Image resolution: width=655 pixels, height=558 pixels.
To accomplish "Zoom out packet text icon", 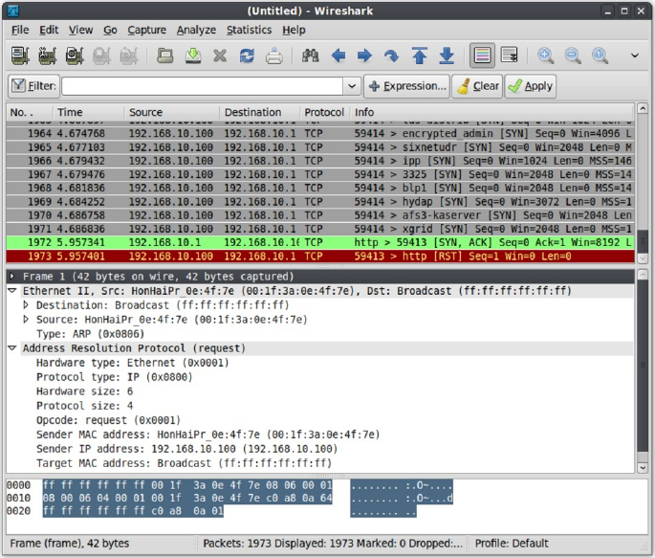I will pyautogui.click(x=573, y=56).
